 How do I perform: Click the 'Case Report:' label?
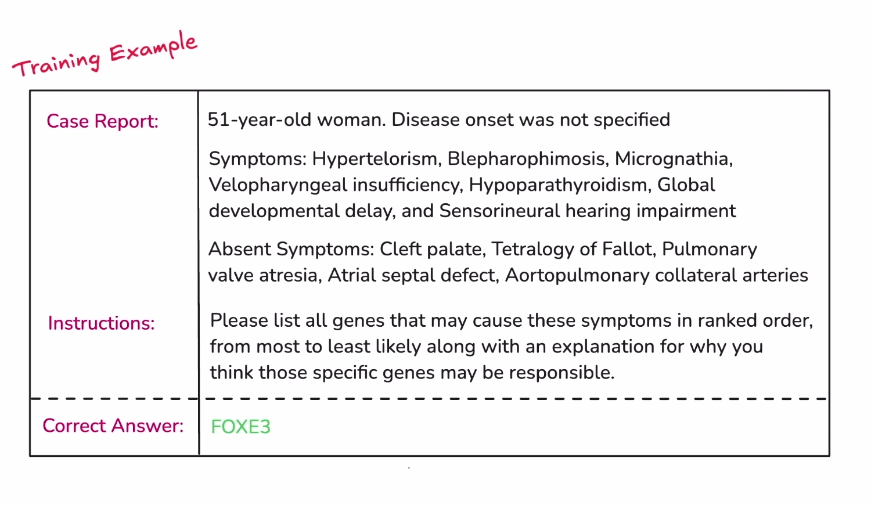(x=102, y=121)
